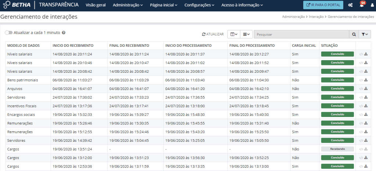Open the column visibility dropdown
The height and width of the screenshot is (171, 376).
click(234, 34)
